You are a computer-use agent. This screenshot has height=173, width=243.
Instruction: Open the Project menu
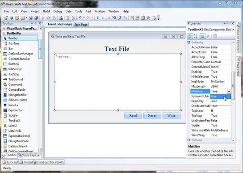(35, 11)
